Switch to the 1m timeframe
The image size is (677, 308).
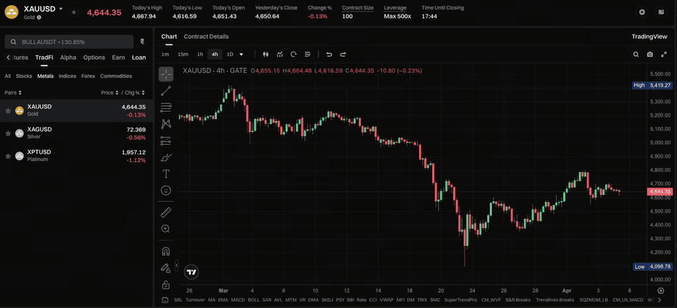(165, 54)
